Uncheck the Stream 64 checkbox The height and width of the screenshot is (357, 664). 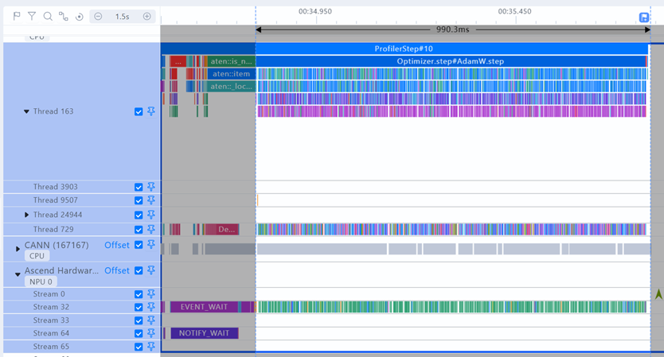pyautogui.click(x=139, y=333)
